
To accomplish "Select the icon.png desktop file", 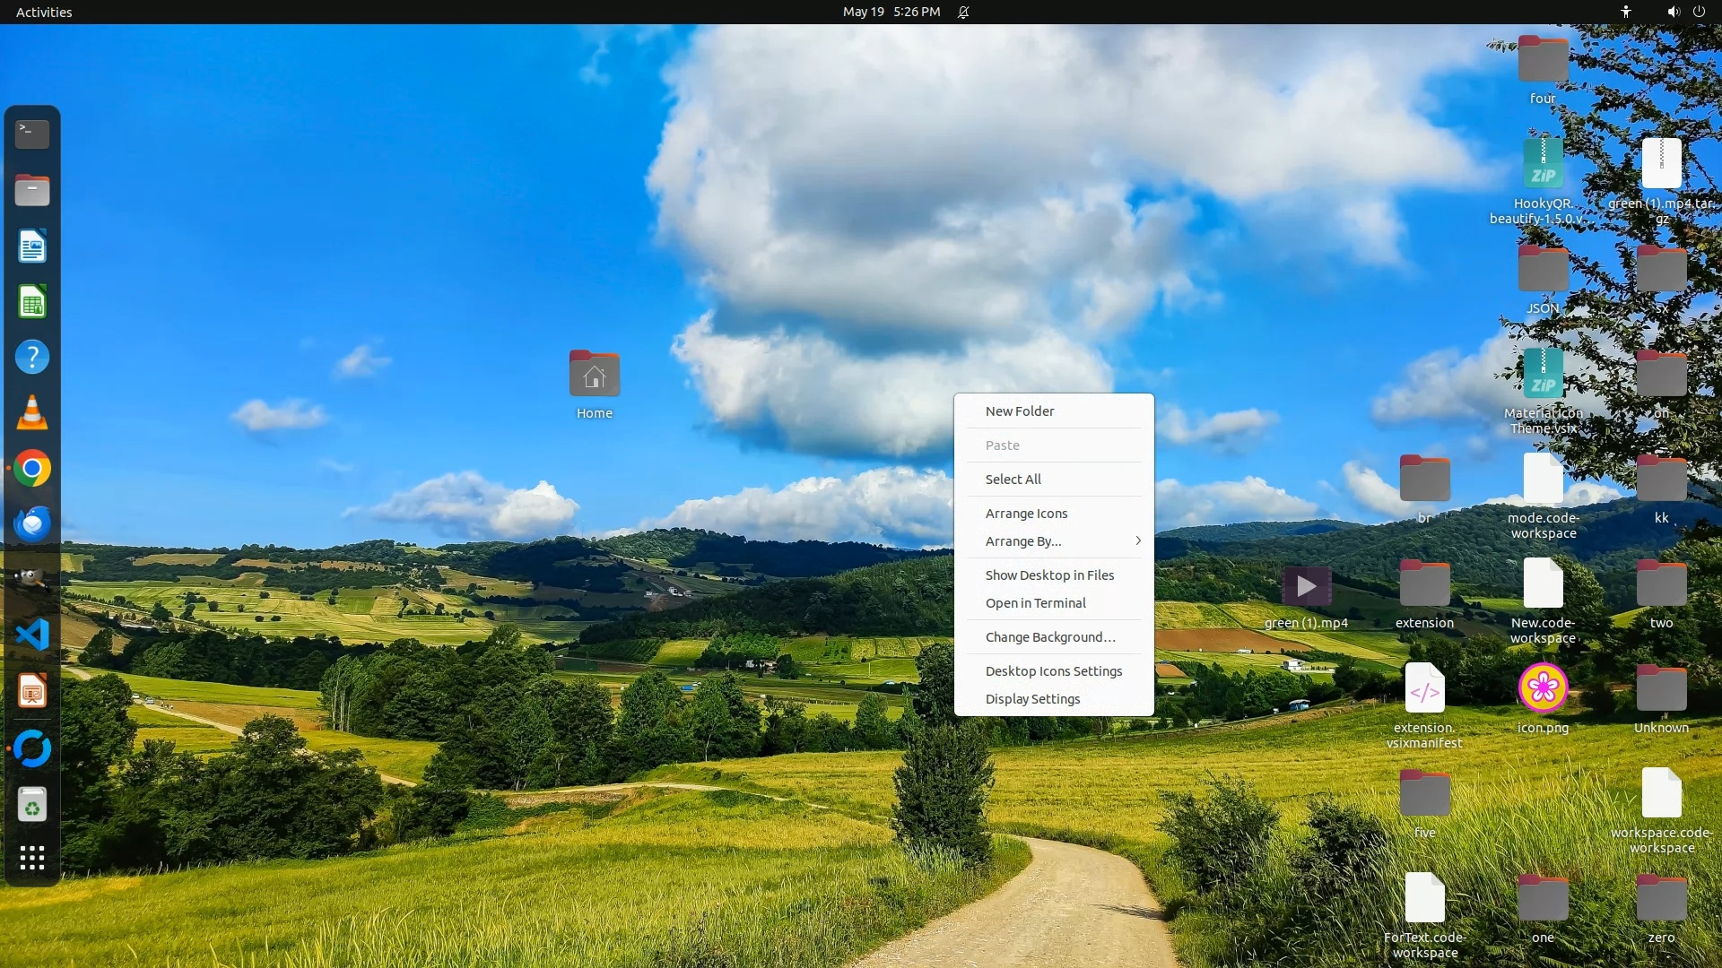I will [1543, 688].
